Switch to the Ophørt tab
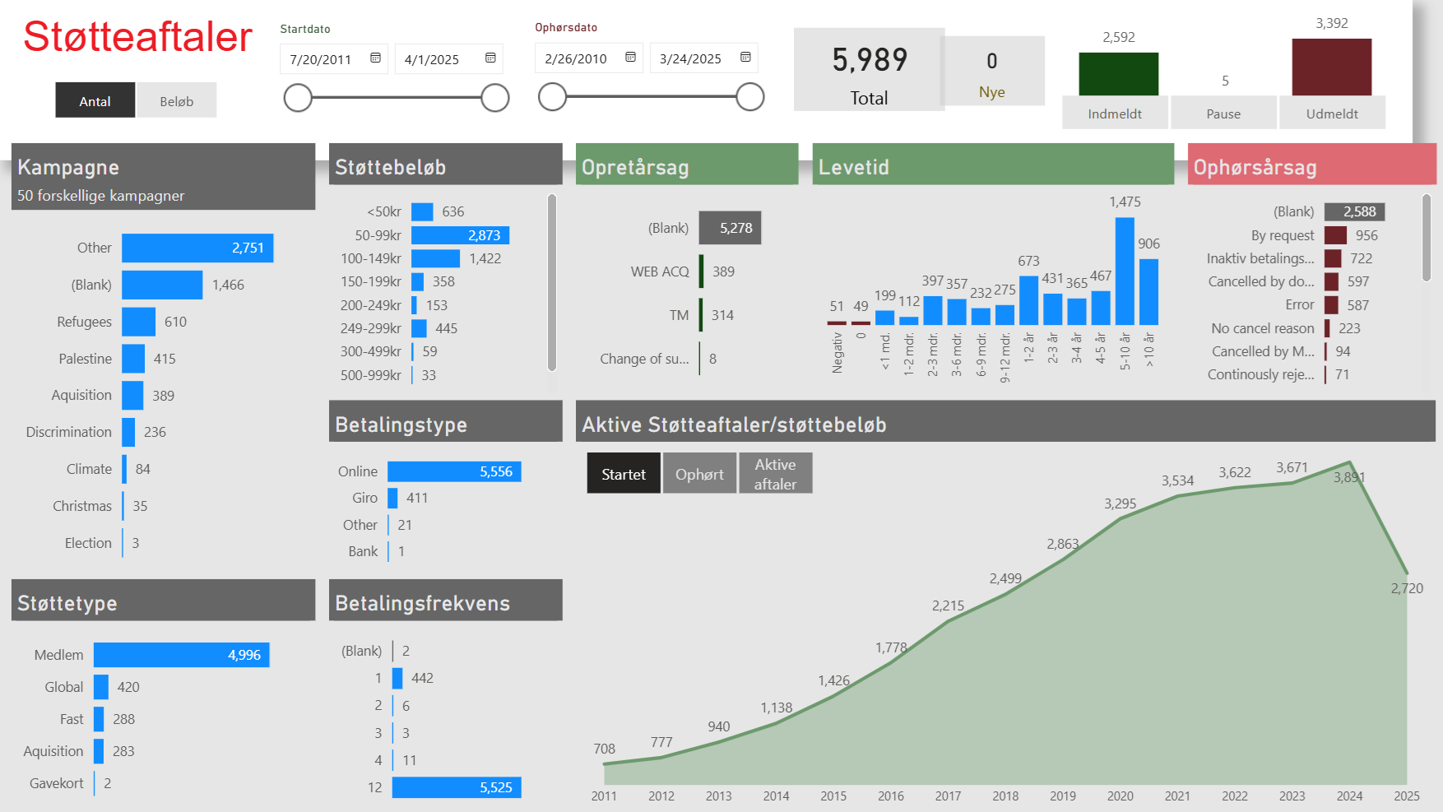Screen dimensions: 1443x812 [699, 473]
